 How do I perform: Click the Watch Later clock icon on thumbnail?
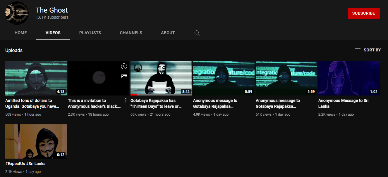(124, 66)
